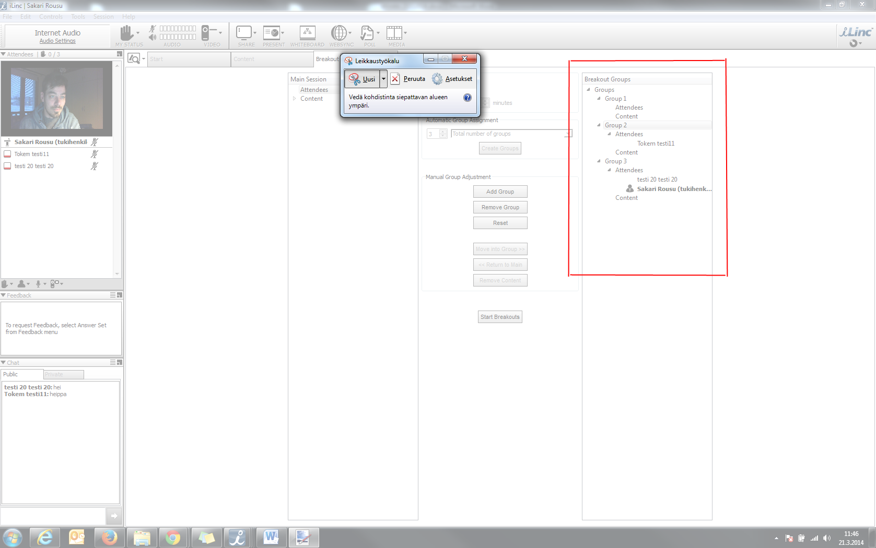Click the chat message input field
The image size is (876, 548).
(53, 516)
